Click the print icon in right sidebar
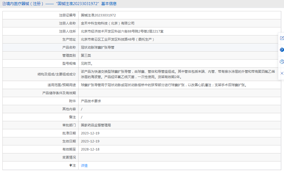 [x=282, y=62]
